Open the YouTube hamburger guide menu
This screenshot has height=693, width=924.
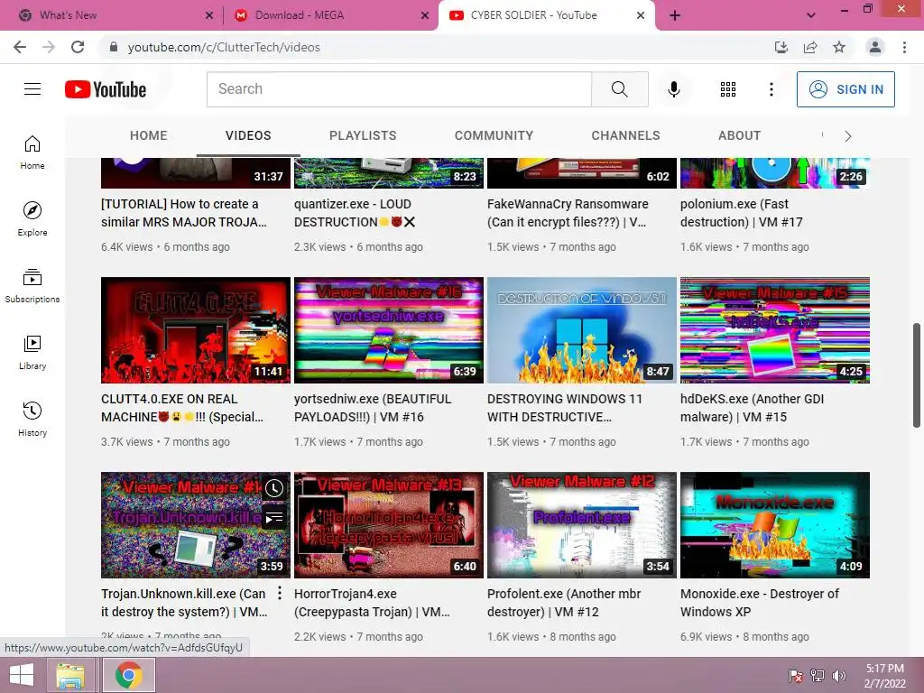point(32,89)
